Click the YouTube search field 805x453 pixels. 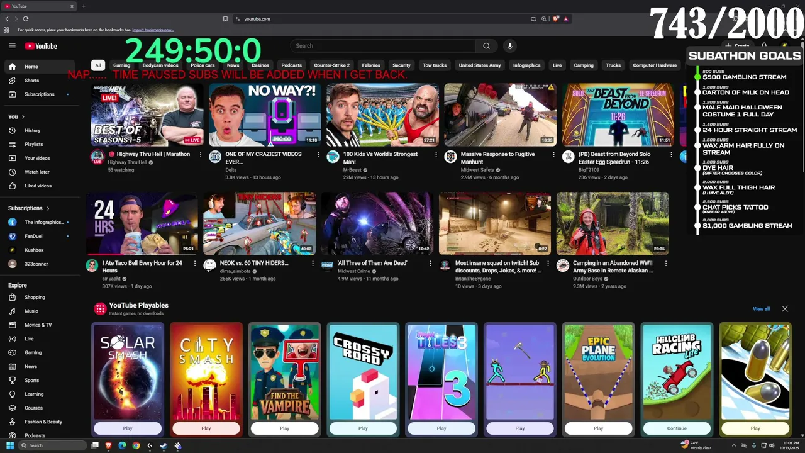384,46
